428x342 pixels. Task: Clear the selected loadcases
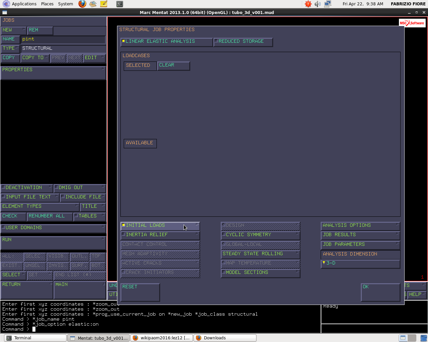tap(174, 66)
